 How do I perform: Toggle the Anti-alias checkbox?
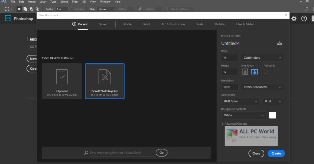72,9
